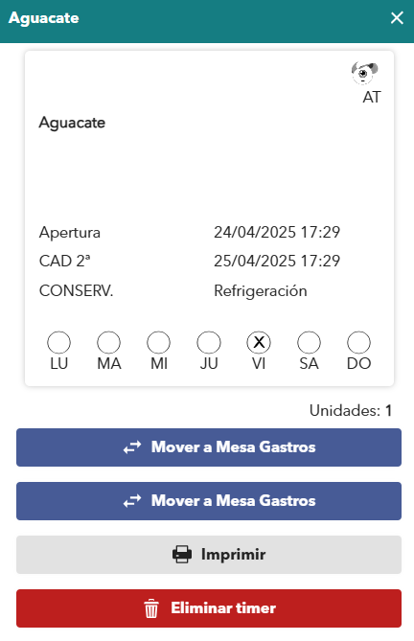Select the SA day circle
This screenshot has height=641, width=414.
pos(309,343)
